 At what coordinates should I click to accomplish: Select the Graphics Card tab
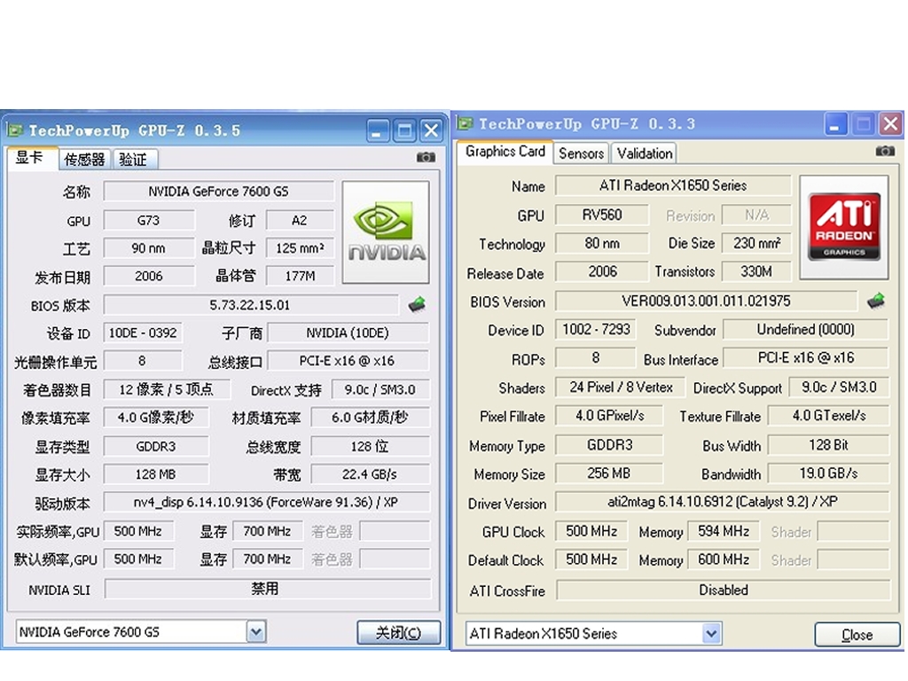pyautogui.click(x=505, y=152)
